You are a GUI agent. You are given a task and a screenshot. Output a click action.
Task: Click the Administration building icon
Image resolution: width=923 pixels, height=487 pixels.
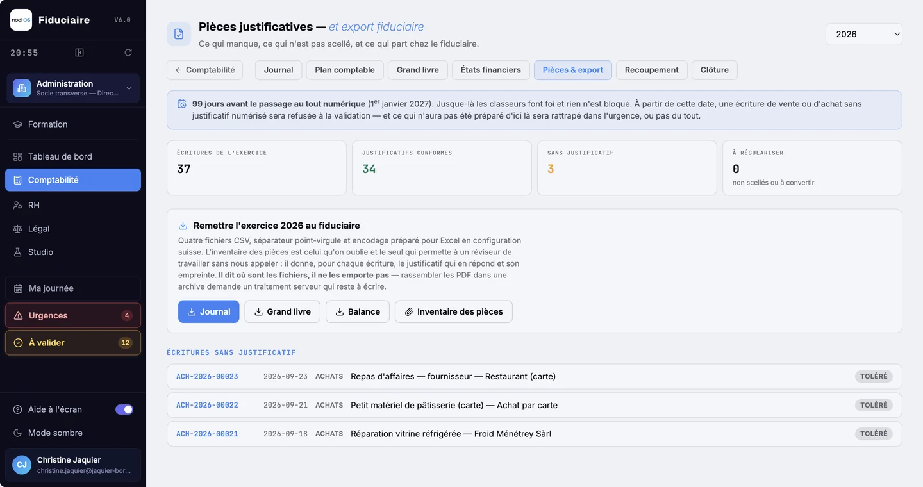point(22,88)
